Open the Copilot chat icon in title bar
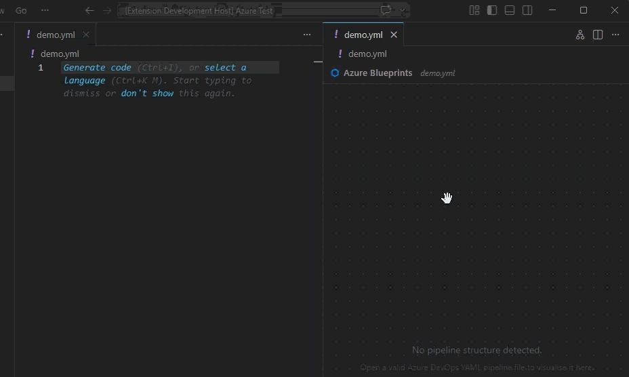Viewport: 629px width, 377px height. click(386, 10)
